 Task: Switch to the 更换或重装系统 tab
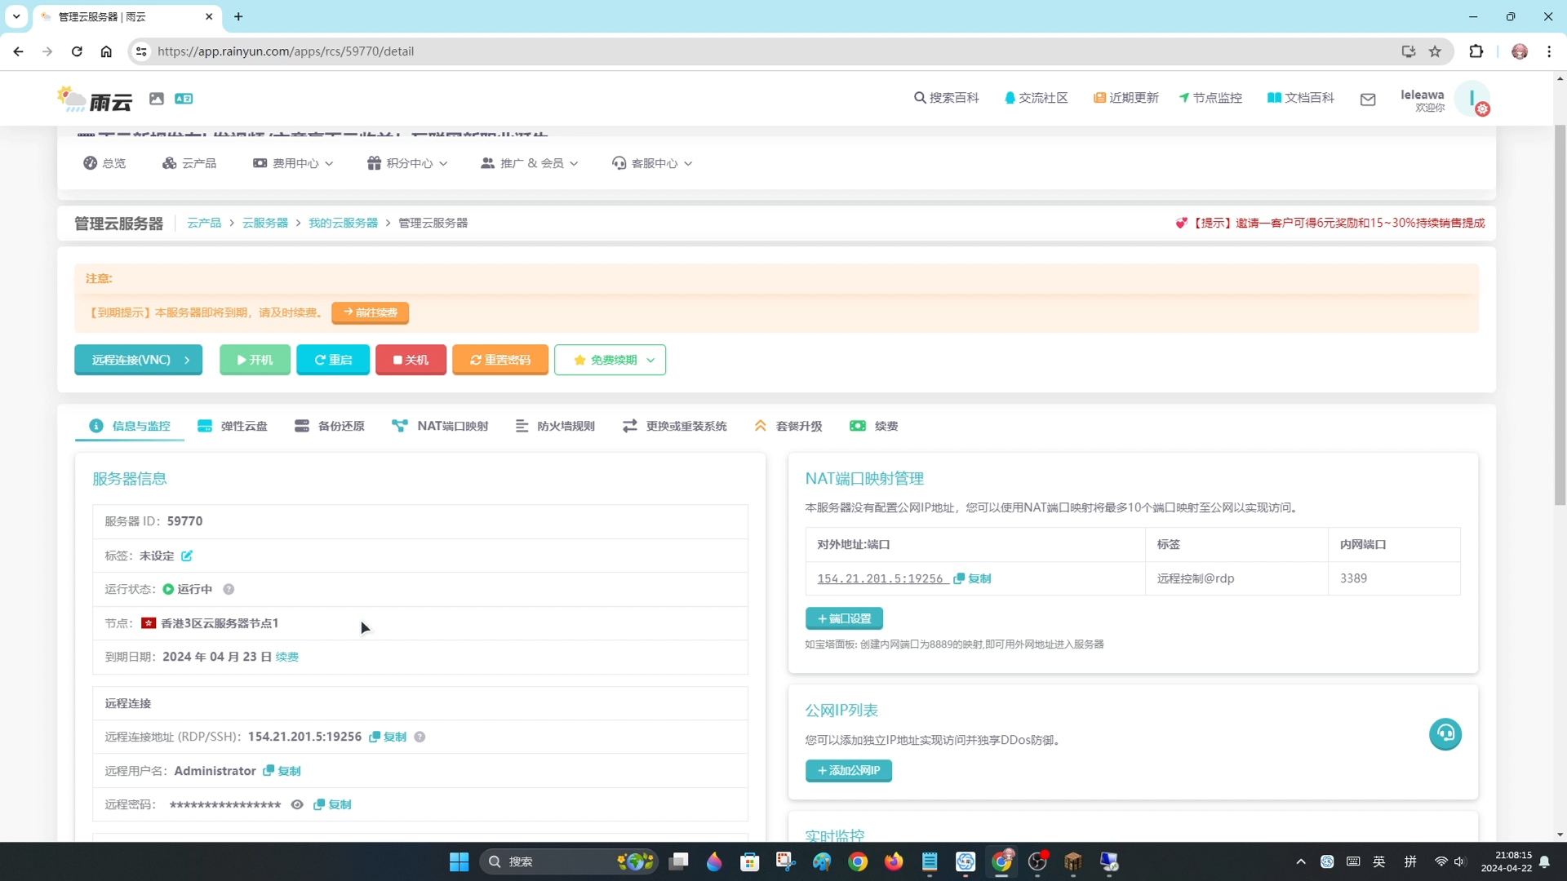(x=675, y=426)
